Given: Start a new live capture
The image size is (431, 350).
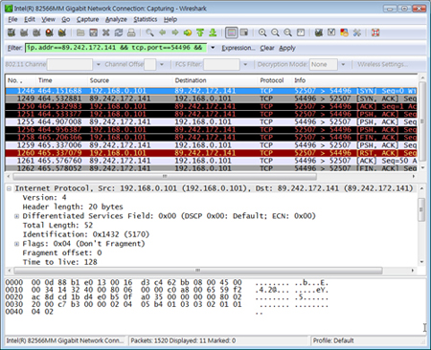Looking at the screenshot, I should [36, 33].
